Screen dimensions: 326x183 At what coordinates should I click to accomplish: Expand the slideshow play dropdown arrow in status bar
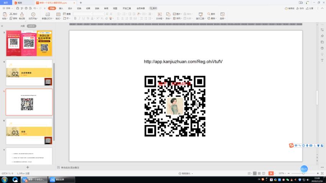pyautogui.click(x=275, y=173)
